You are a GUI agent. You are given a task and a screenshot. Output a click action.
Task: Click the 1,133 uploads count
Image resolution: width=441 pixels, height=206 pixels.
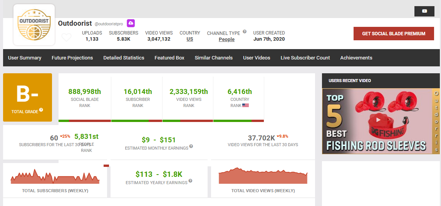(92, 39)
